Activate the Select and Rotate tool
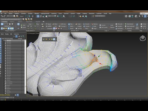 tap(41, 16)
